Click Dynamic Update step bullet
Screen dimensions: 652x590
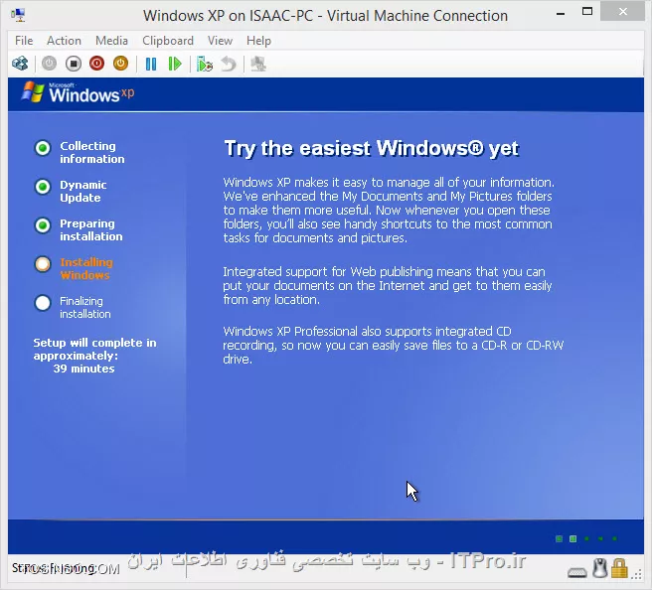[x=43, y=187]
